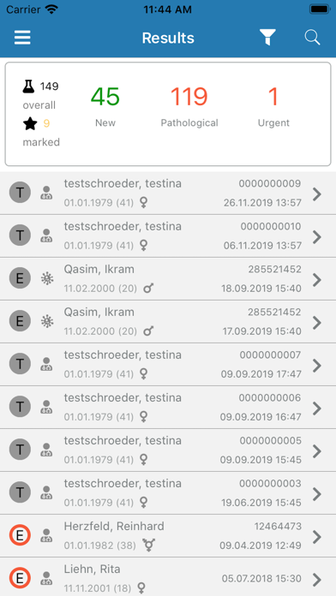Expand order 0000000010 with its chevron
The height and width of the screenshot is (596, 336).
[x=316, y=237]
